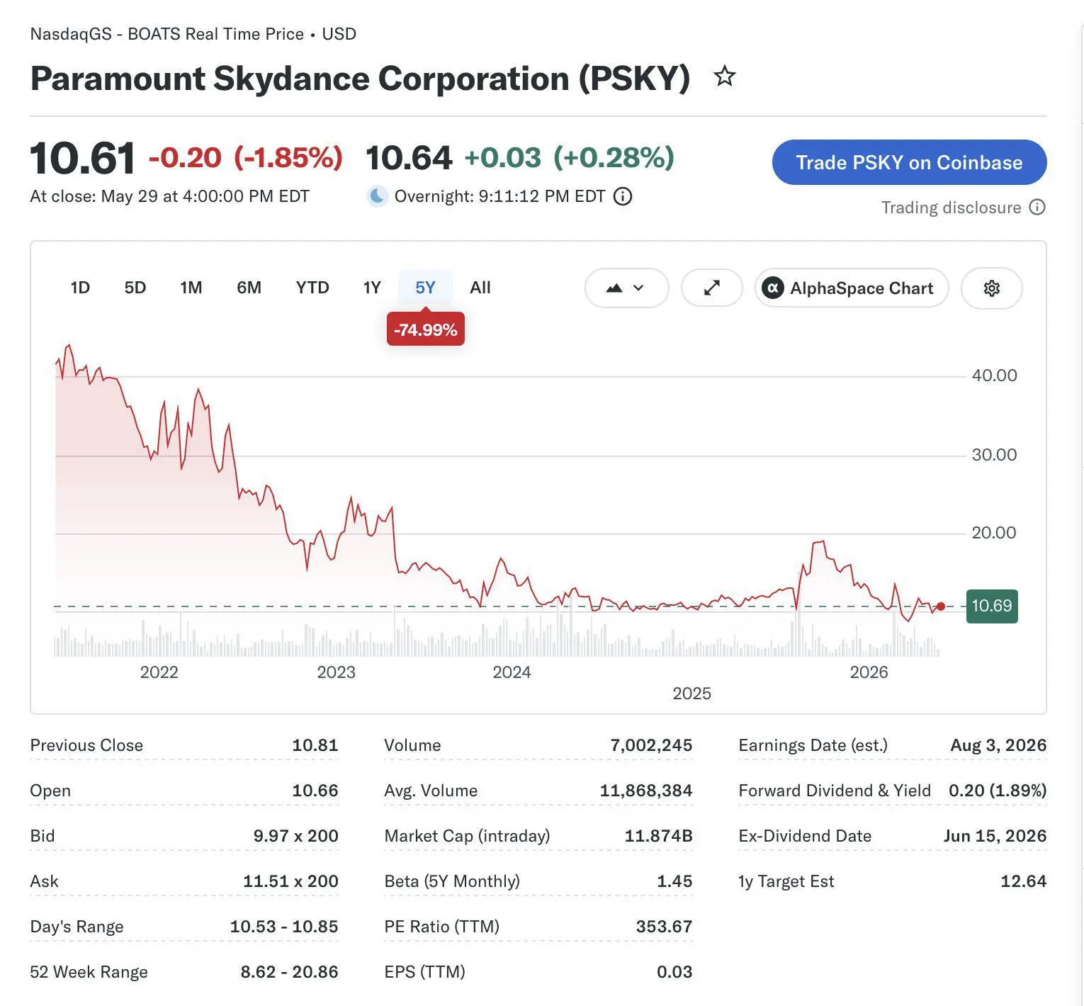Click the PE Ratio (TTM) value 353.67
Image resolution: width=1084 pixels, height=1006 pixels.
pyautogui.click(x=664, y=927)
